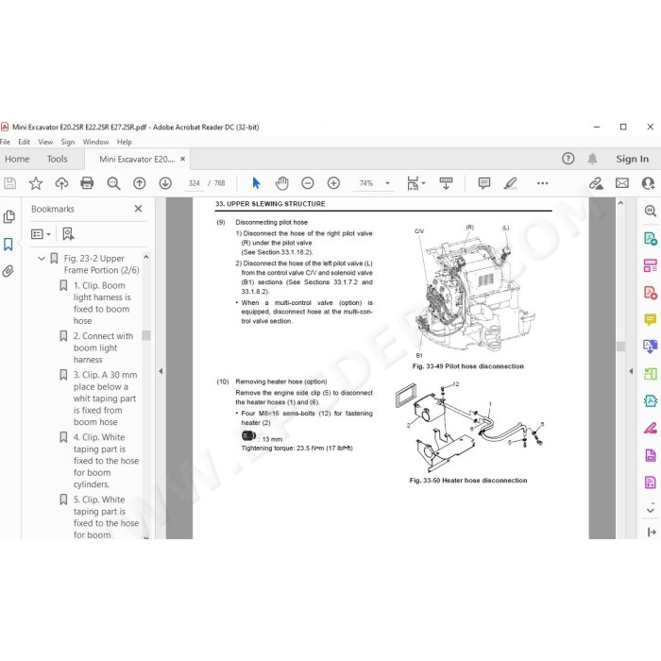Screen dimensions: 661x661
Task: Close the Mini Excavator document tab
Action: [x=182, y=159]
